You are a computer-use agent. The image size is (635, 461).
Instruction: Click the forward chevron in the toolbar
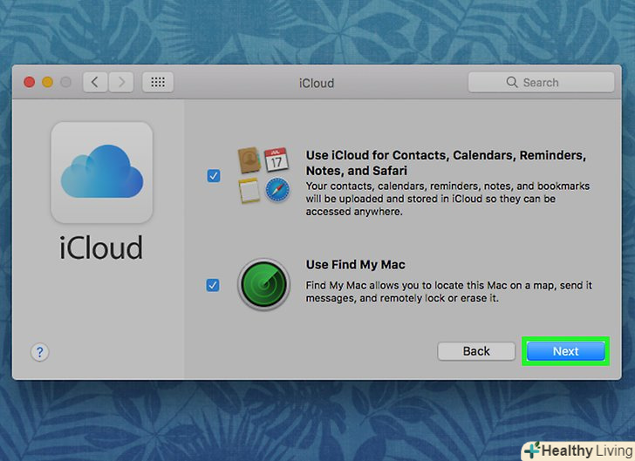click(x=120, y=83)
